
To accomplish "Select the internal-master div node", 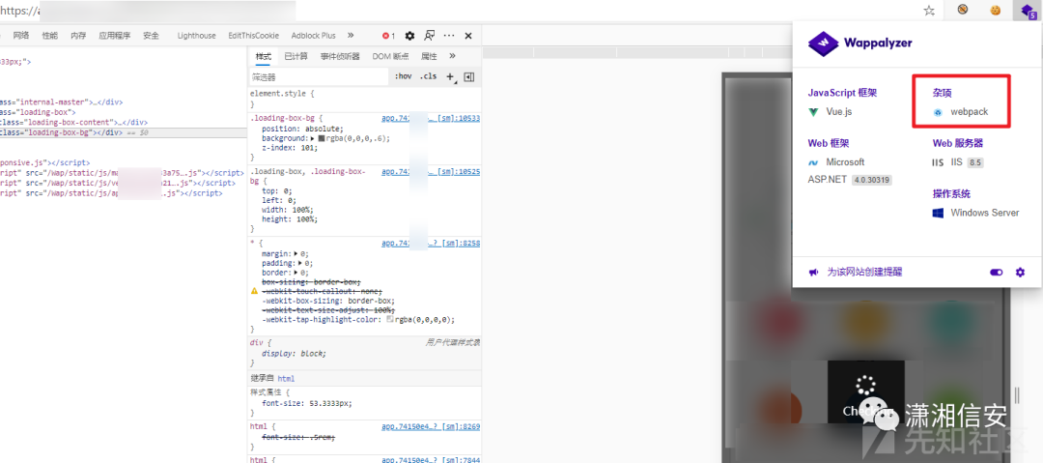I will point(61,102).
